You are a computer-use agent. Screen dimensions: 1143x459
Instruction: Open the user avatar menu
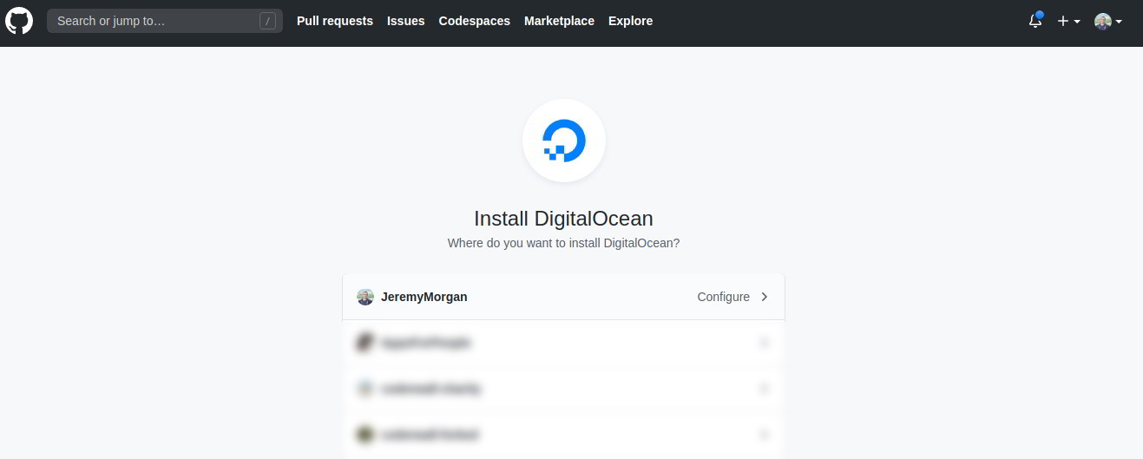(x=1108, y=21)
